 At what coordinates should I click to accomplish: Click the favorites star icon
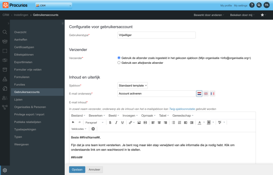click(262, 15)
